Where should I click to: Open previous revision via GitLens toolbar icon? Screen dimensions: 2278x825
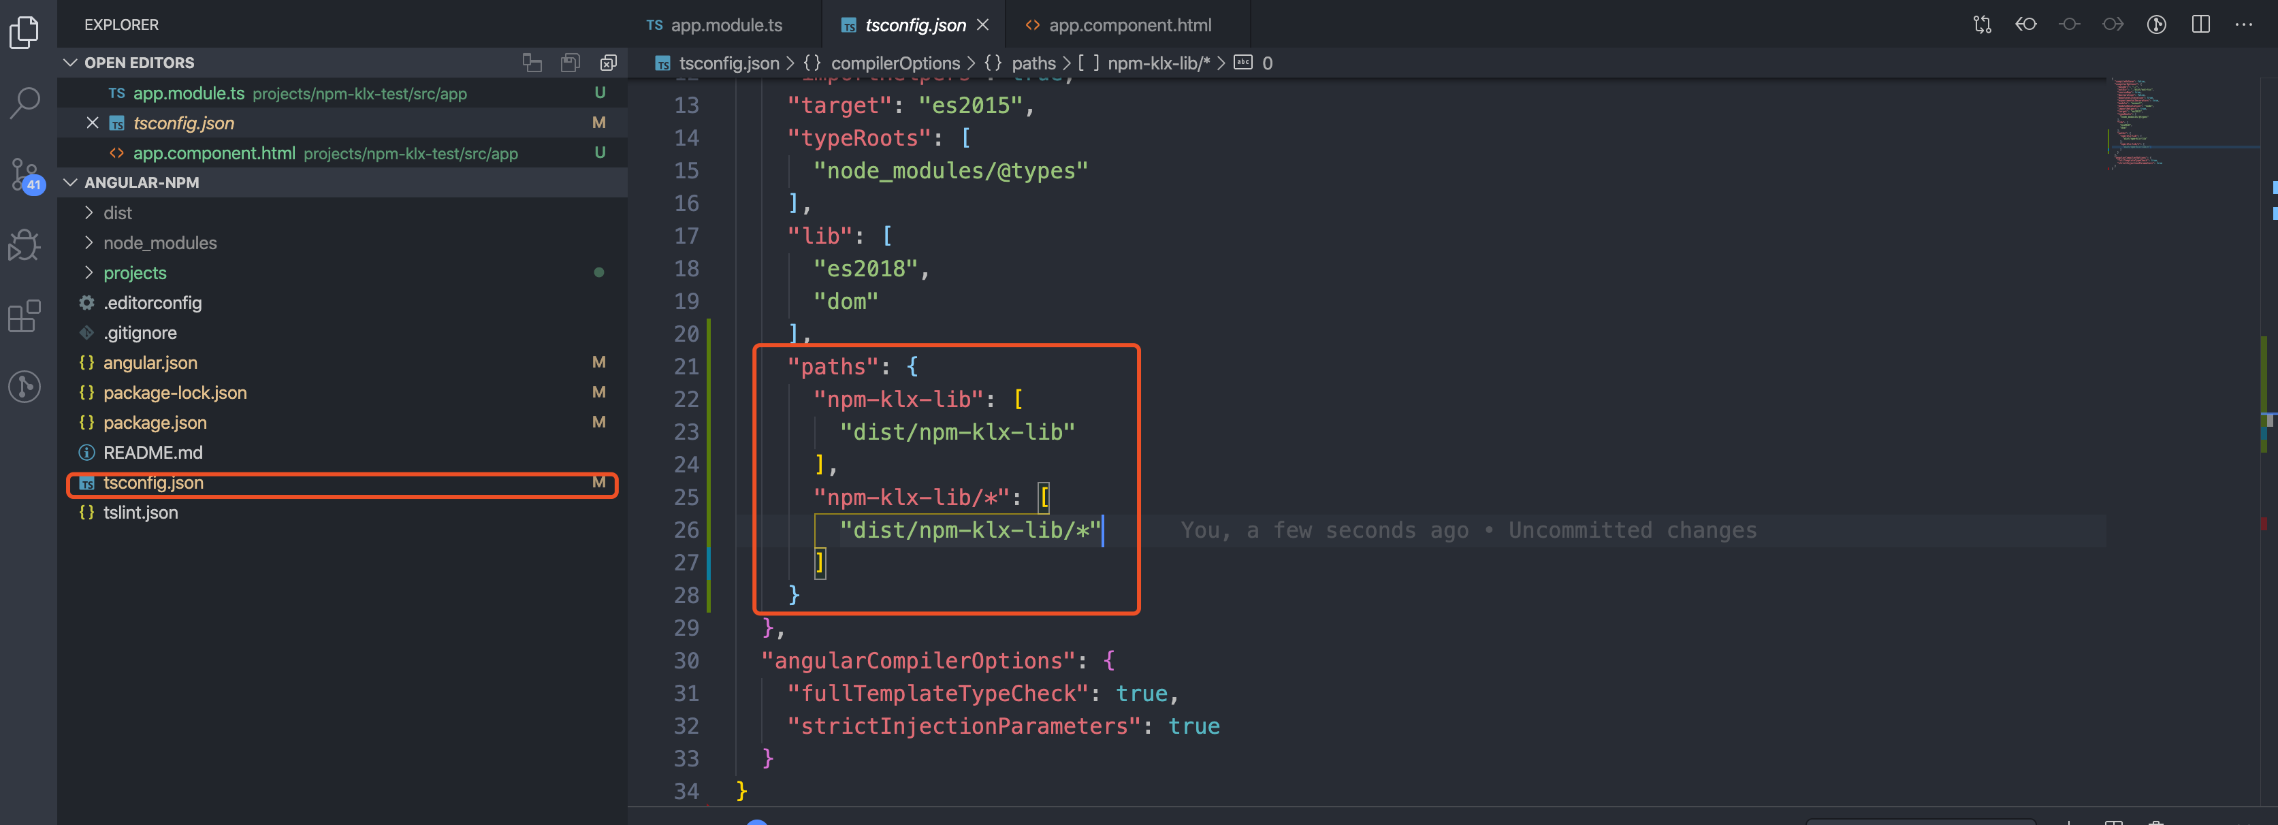[2026, 25]
